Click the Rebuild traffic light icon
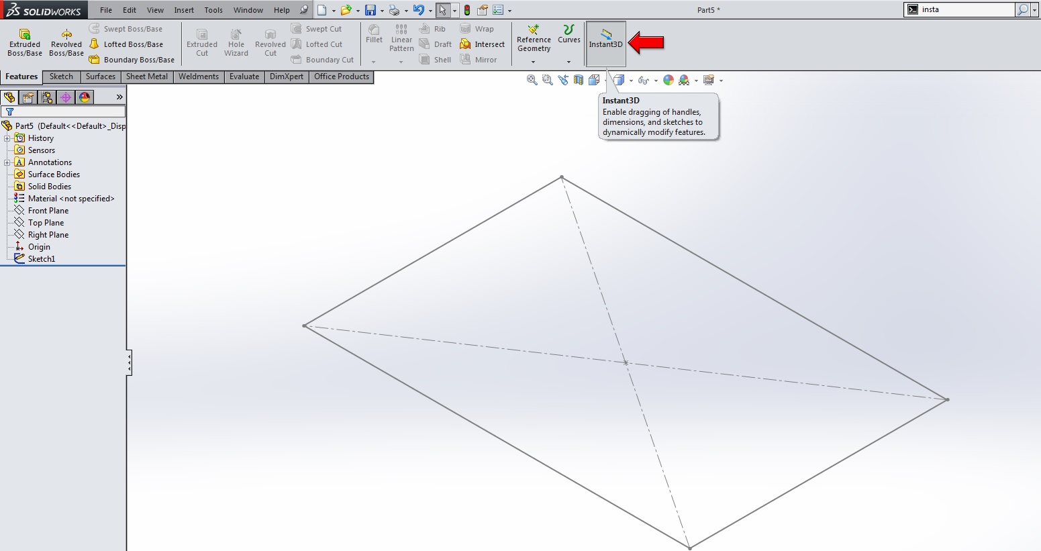 (467, 10)
